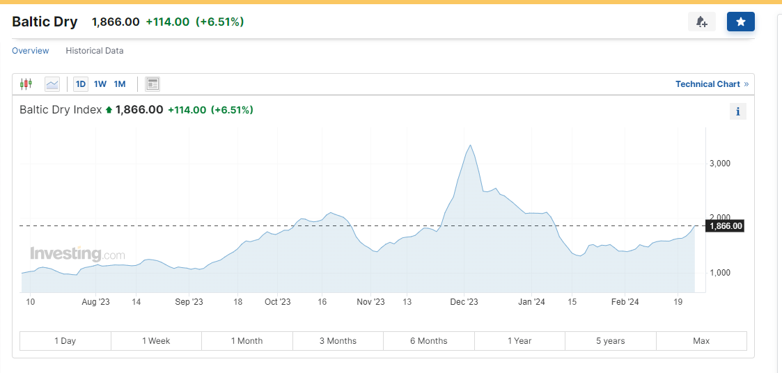Viewport: 782px width, 373px height.
Task: Click the 1,866.00 price marker on axis
Action: (726, 225)
